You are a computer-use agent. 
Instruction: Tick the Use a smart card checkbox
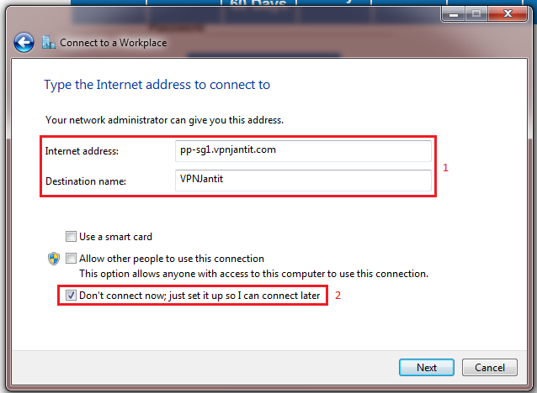[71, 237]
